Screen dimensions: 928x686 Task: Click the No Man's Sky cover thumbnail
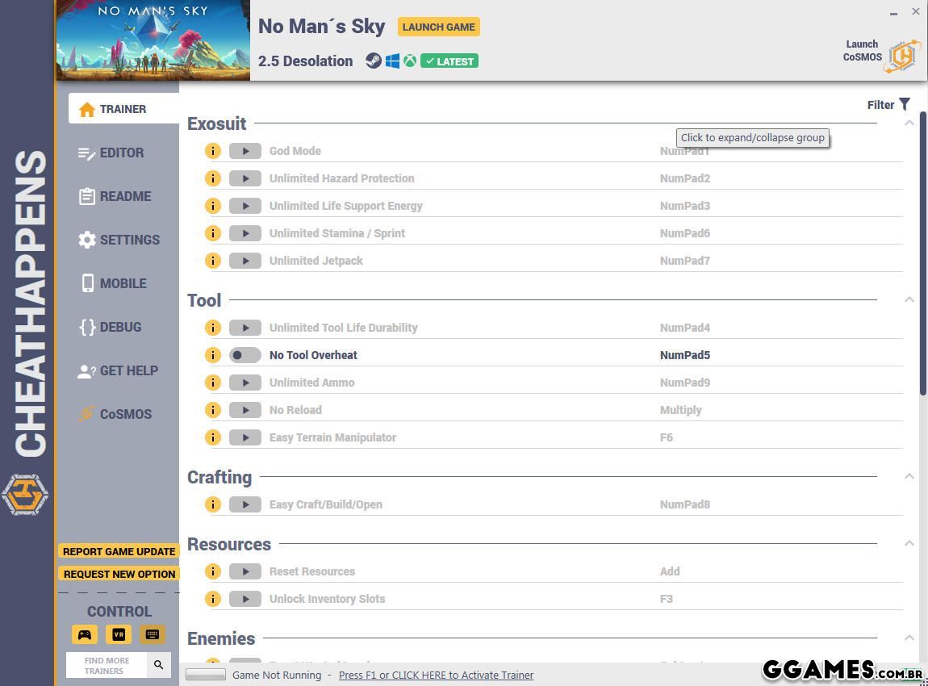(x=153, y=40)
